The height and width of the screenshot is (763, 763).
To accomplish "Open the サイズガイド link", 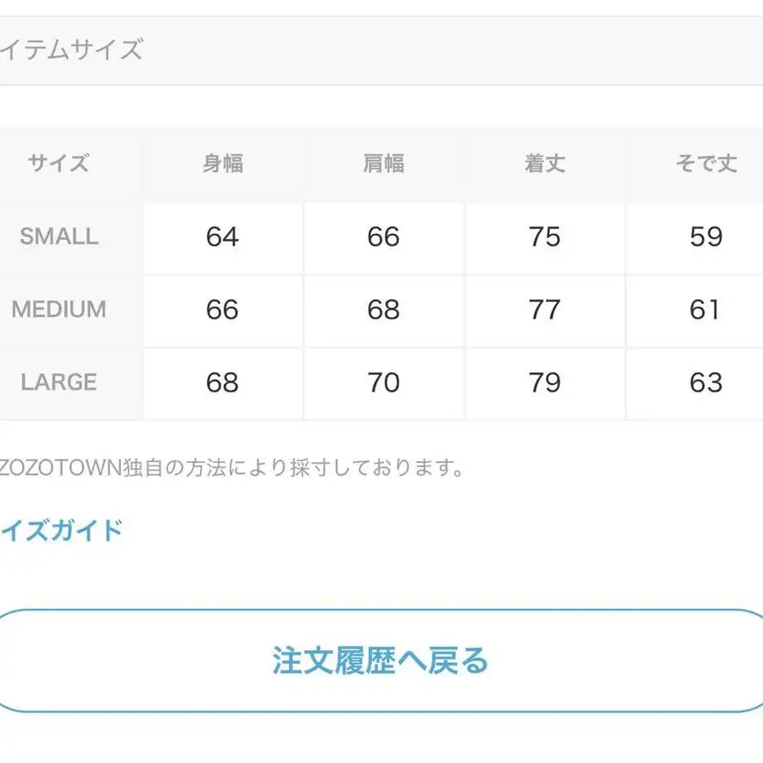I will click(61, 531).
